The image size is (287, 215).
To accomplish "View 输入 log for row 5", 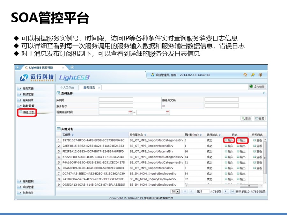I will click(229, 162).
